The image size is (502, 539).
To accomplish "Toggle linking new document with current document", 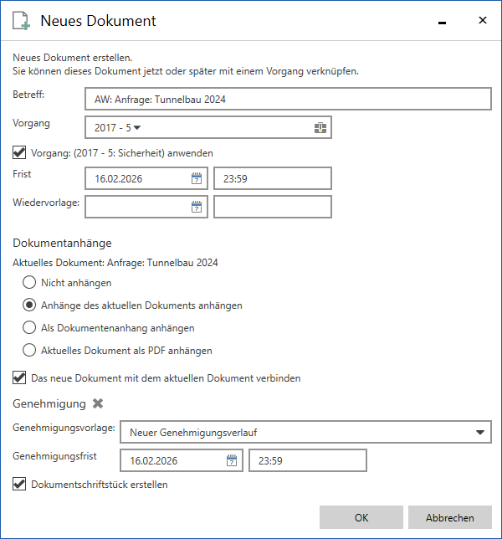I will point(19,377).
